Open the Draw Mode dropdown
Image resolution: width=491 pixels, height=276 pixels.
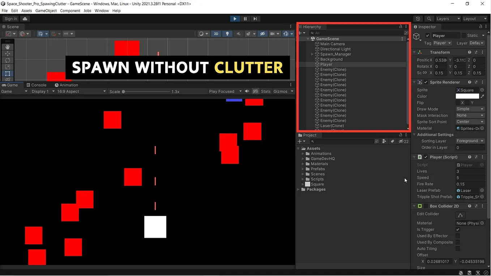pyautogui.click(x=470, y=109)
